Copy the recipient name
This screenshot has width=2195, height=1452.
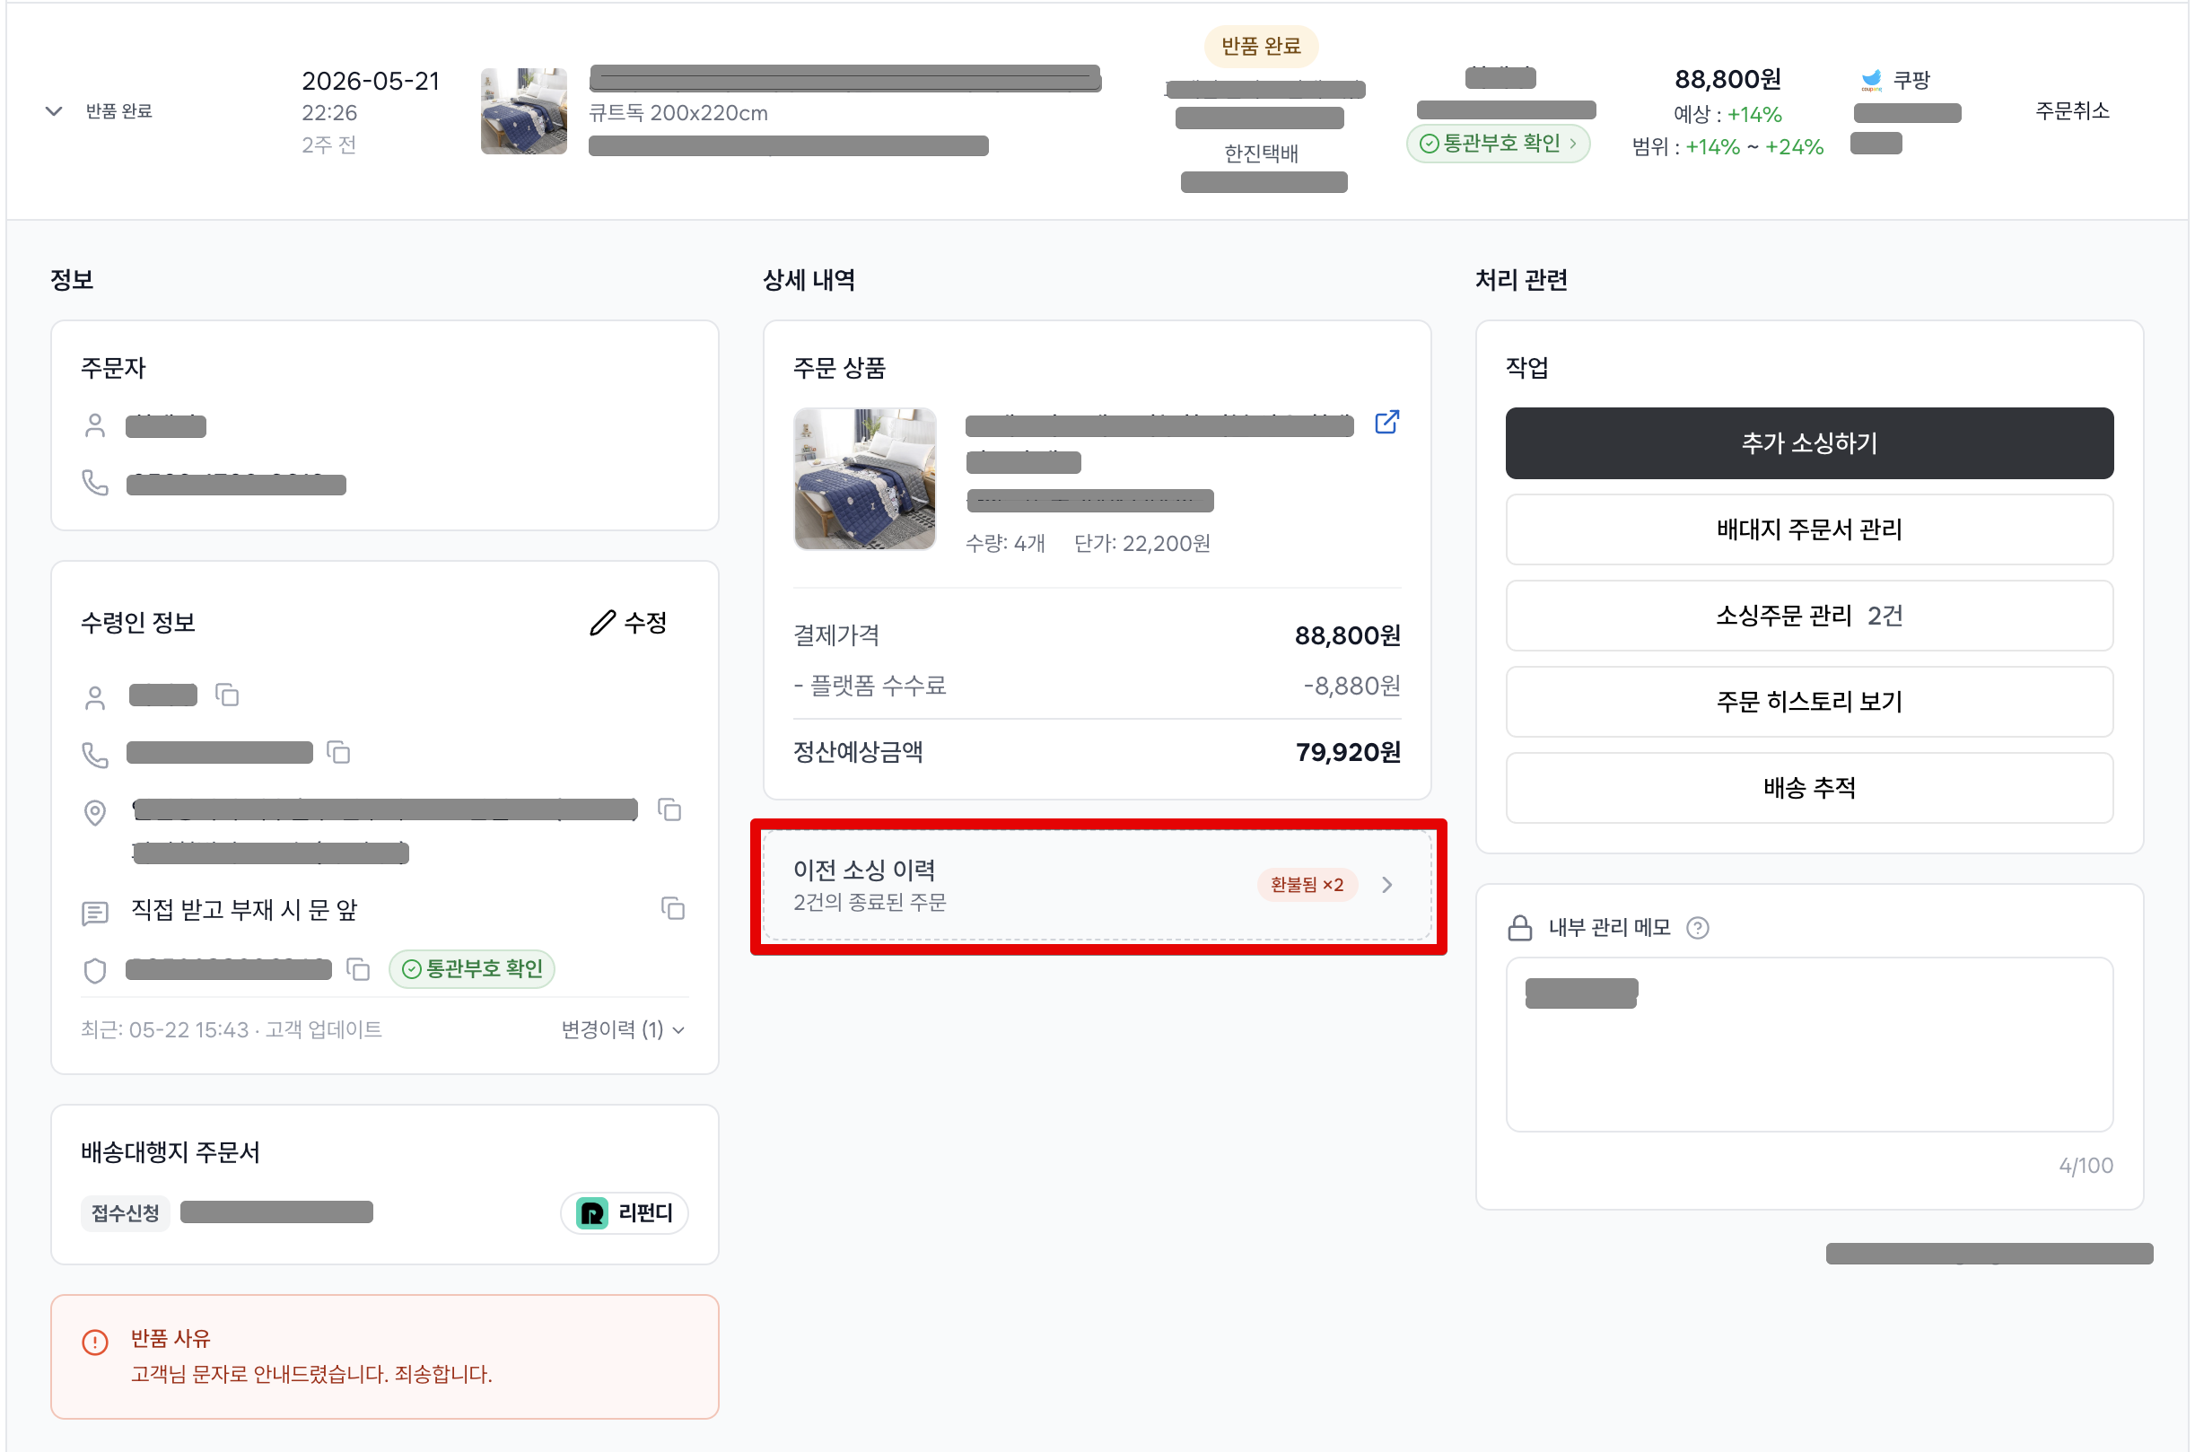pyautogui.click(x=227, y=695)
